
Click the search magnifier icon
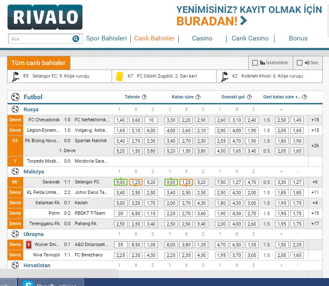[76, 39]
